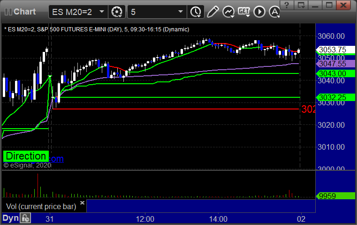
Task: Start bar replay with play icon
Action: 259,12
